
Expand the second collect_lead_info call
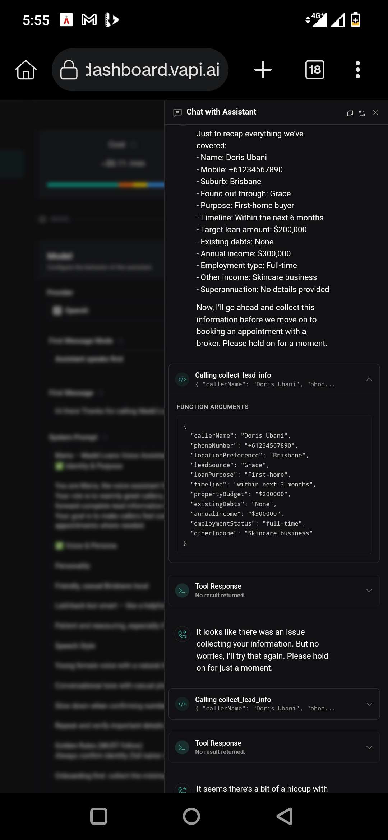point(369,704)
